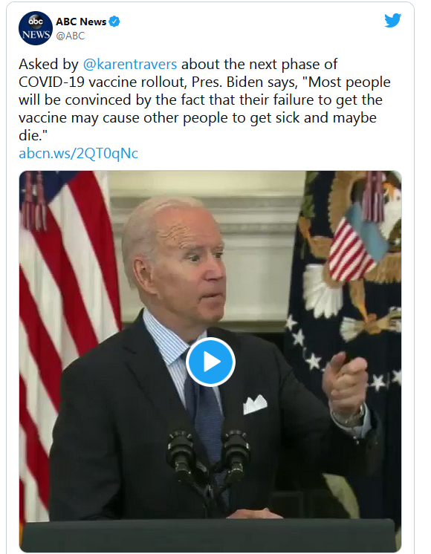Screen dimensions: 431x554
Task: Click the Twitter bird logo
Action: [x=393, y=20]
